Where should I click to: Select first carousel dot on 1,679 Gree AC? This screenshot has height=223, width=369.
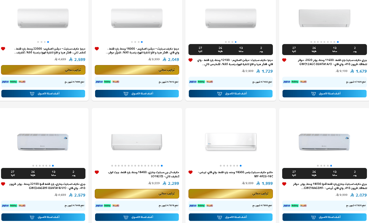[311, 42]
